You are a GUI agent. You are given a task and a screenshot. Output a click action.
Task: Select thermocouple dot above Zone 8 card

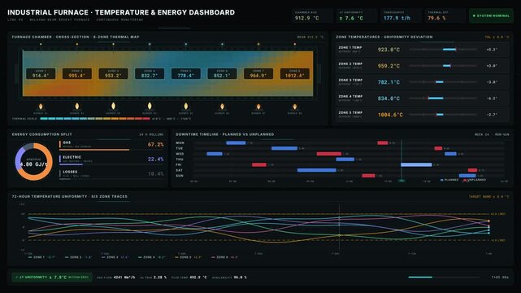[x=295, y=44]
